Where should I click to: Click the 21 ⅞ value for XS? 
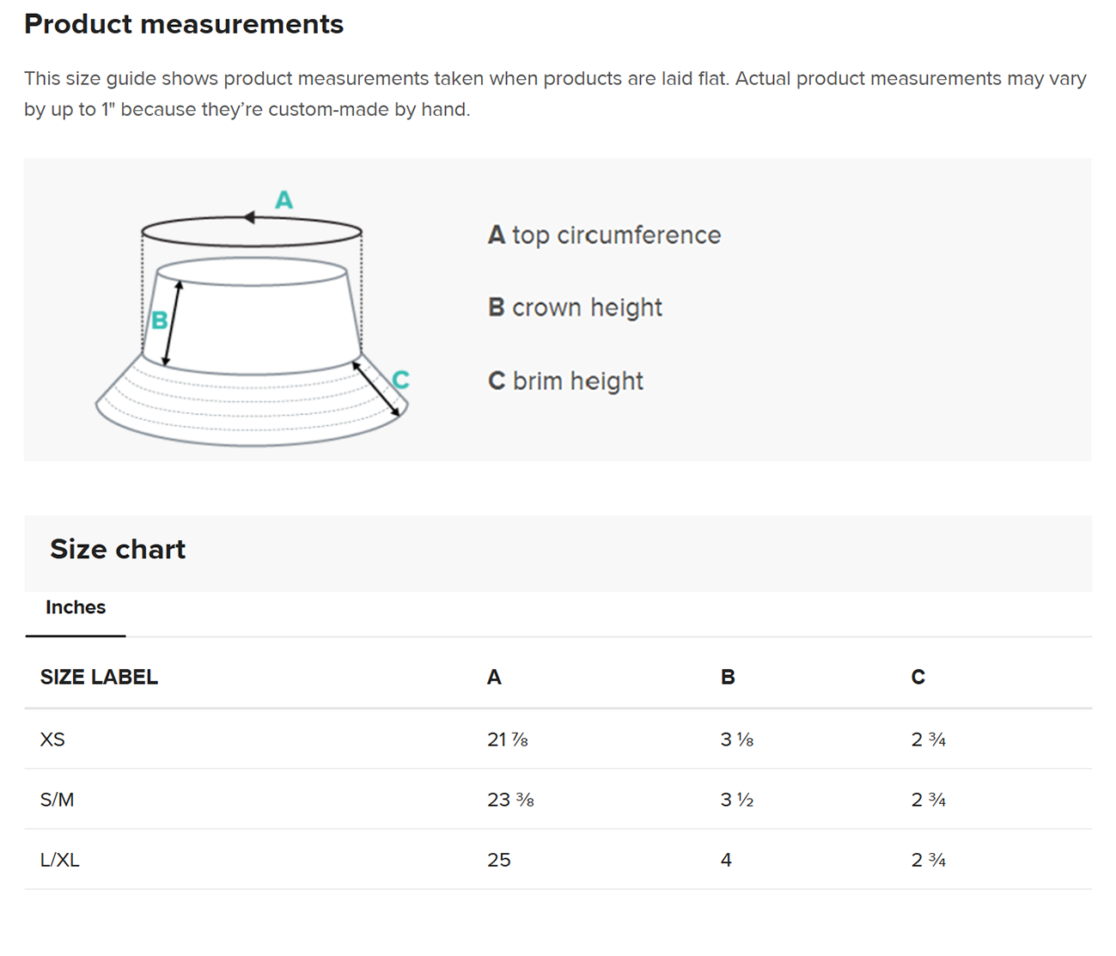click(x=507, y=740)
